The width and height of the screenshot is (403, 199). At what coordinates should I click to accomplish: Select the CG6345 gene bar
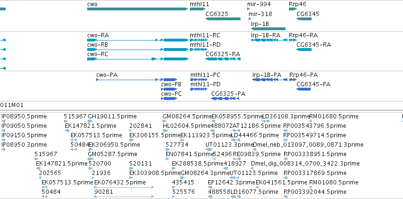(x=304, y=19)
